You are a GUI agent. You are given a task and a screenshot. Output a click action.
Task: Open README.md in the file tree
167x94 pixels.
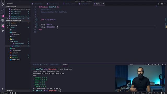(16, 60)
